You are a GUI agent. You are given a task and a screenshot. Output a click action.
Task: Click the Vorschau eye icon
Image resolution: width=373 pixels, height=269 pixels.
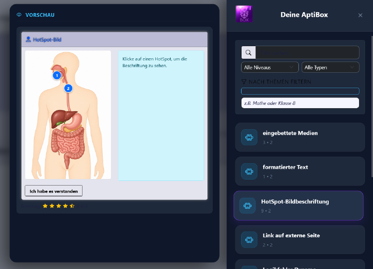point(19,15)
